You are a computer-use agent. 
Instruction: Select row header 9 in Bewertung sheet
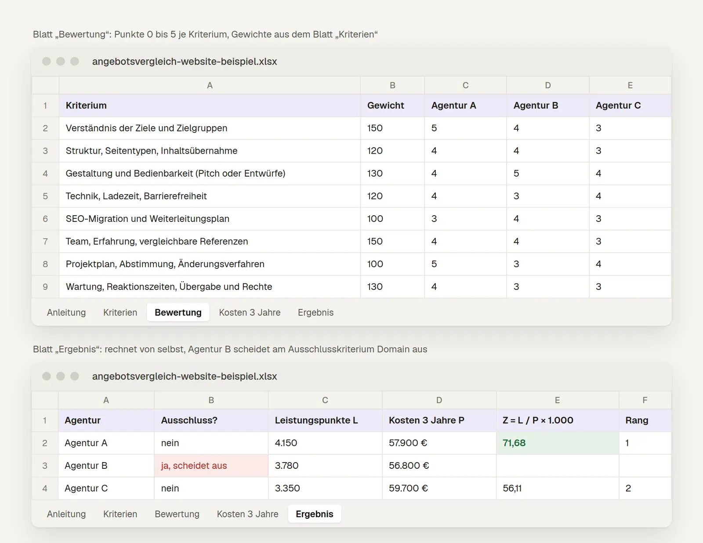(x=45, y=287)
